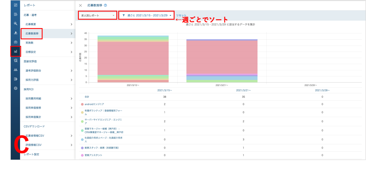The height and width of the screenshot is (173, 366).
Task: Click the document list icon in the sidebar
Action: tap(16, 14)
